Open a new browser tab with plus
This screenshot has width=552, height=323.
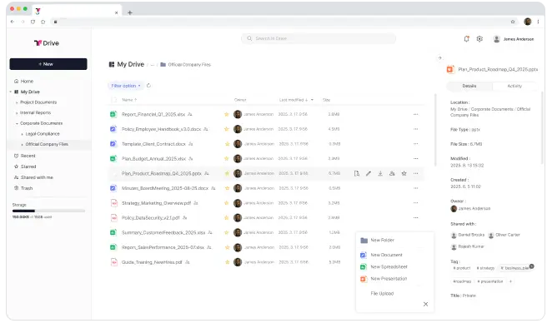pos(130,12)
